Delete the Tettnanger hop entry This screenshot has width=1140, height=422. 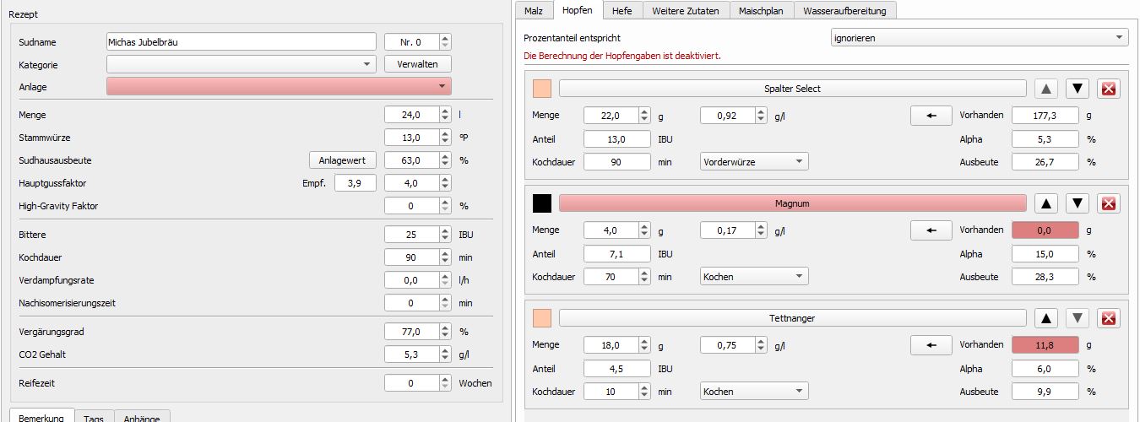tap(1110, 318)
